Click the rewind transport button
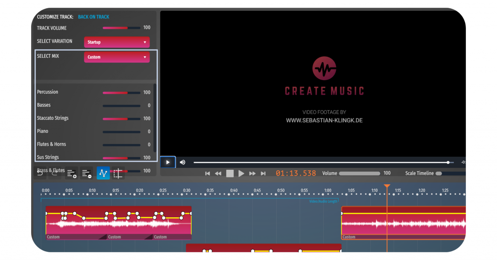This screenshot has height=260, width=497. [x=218, y=174]
